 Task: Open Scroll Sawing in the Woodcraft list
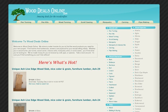pos(113,39)
